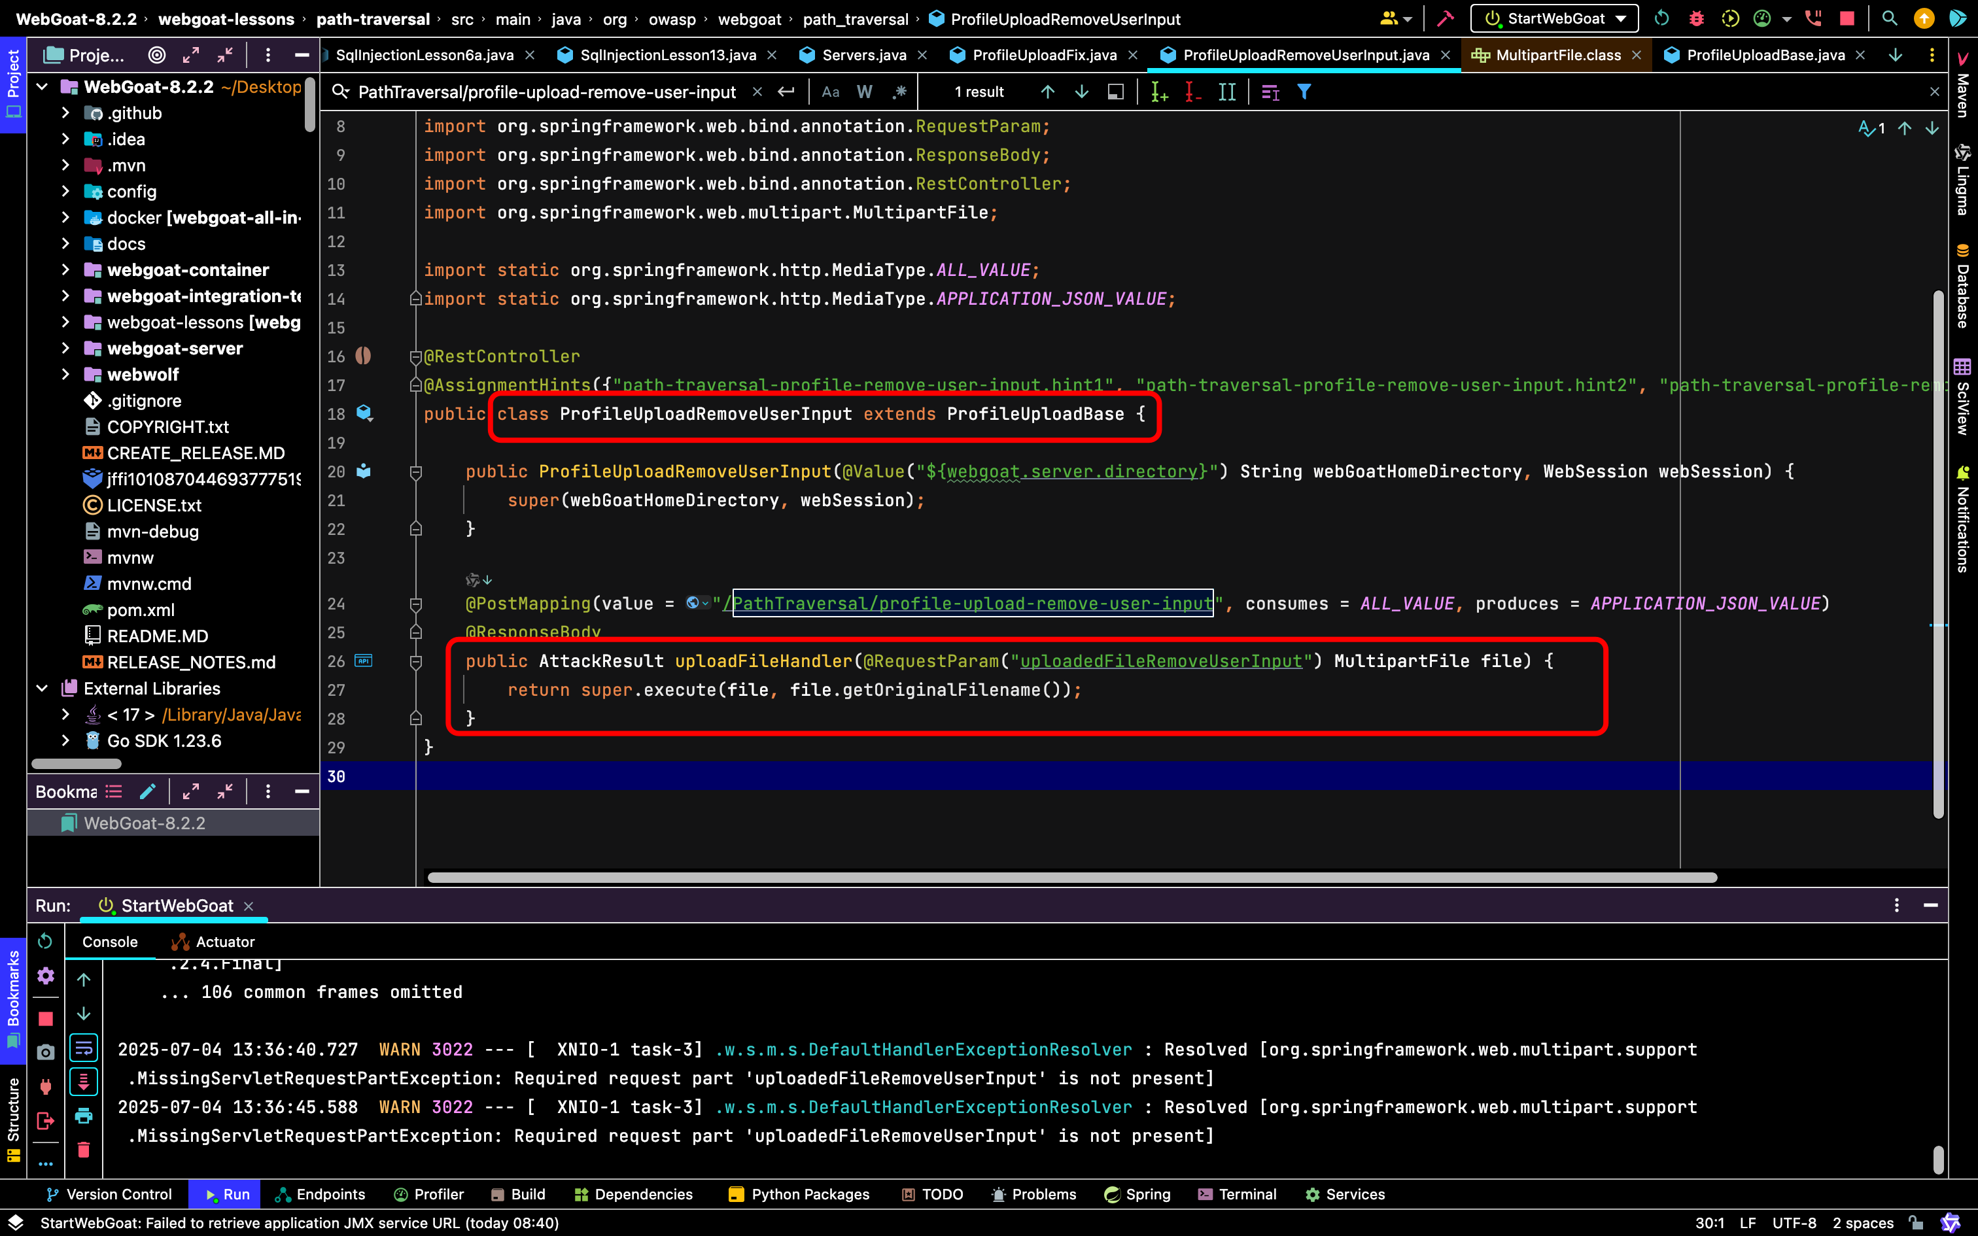The width and height of the screenshot is (1978, 1236).
Task: Click Collapse All icon in Project panel
Action: [x=225, y=55]
